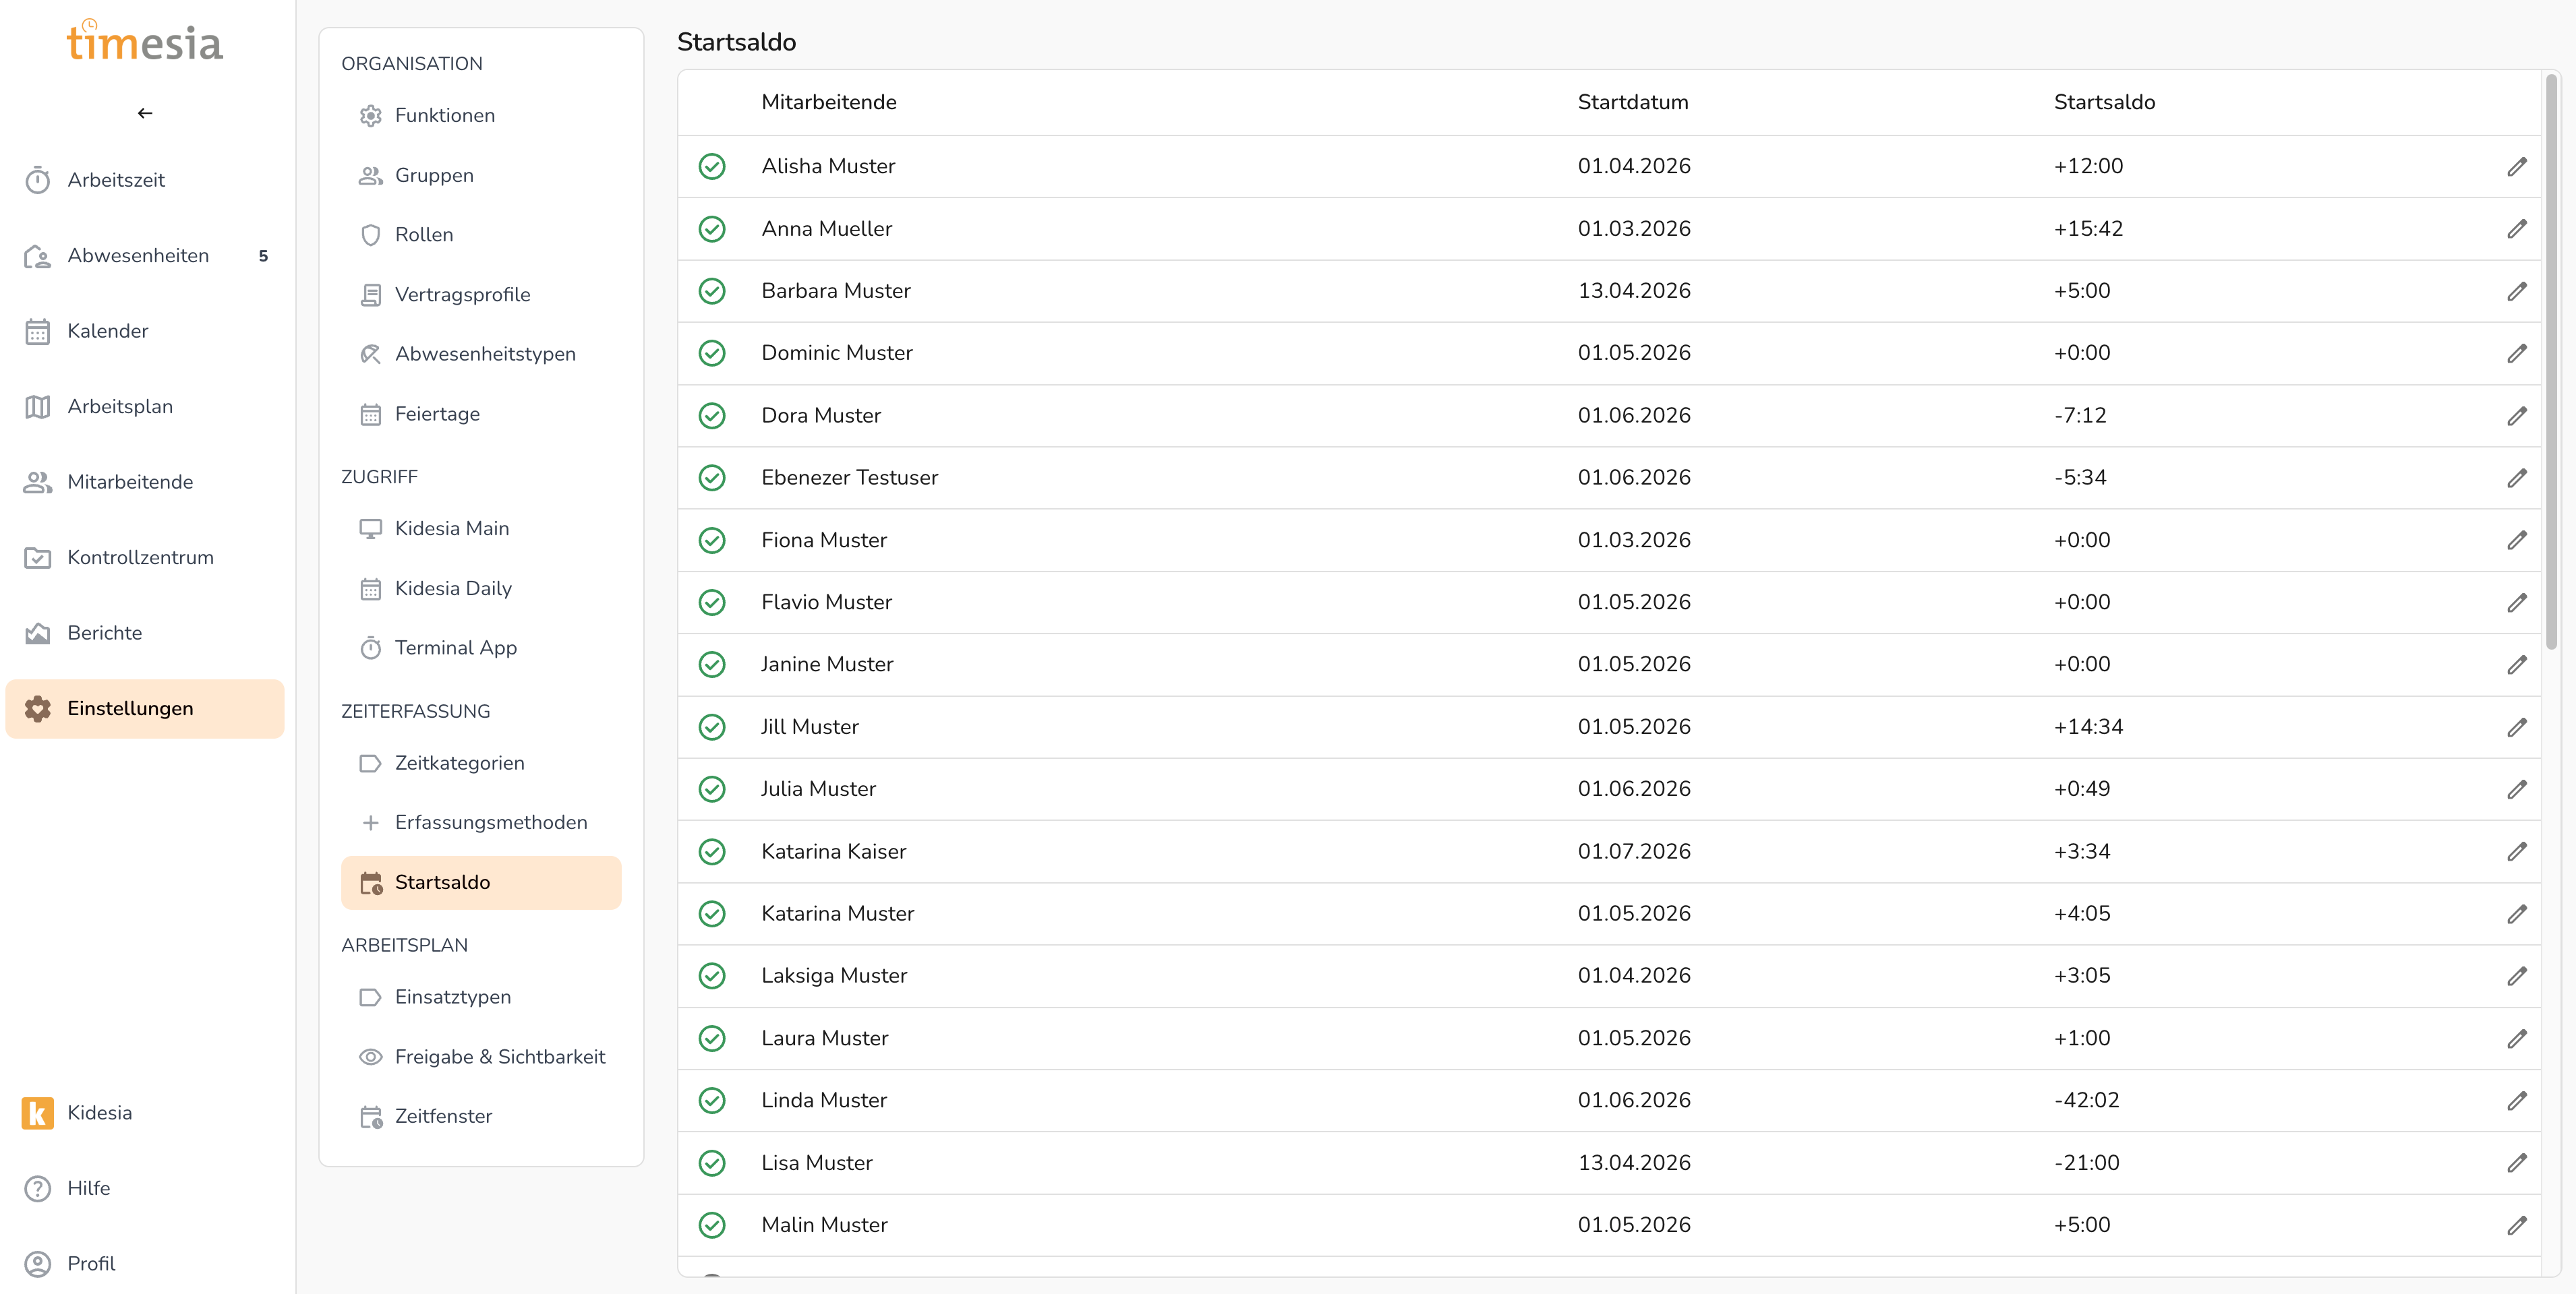Go to Vertragsprofile settings
This screenshot has height=1294, width=2576.
click(462, 295)
